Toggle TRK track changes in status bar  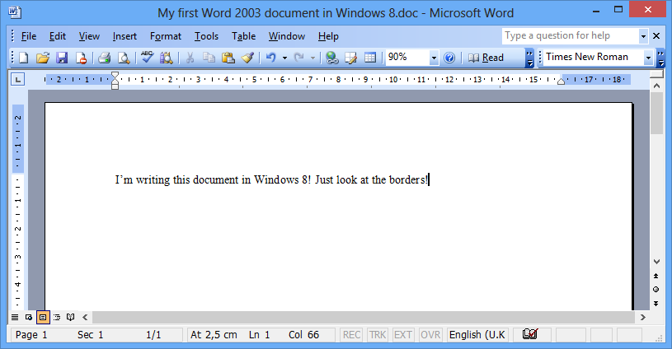(x=378, y=335)
